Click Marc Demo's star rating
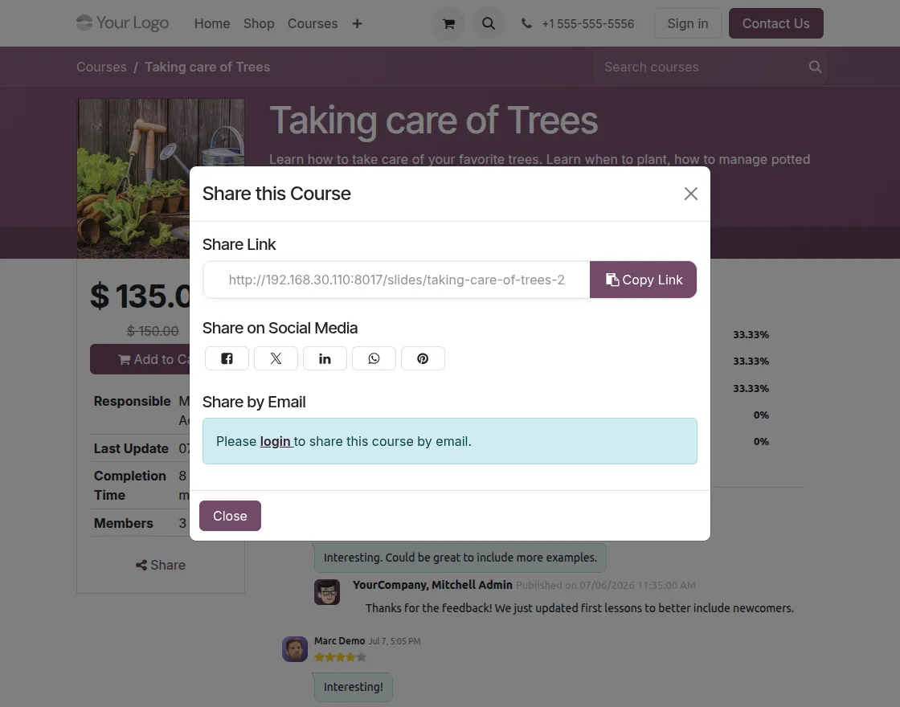900x707 pixels. pyautogui.click(x=341, y=657)
